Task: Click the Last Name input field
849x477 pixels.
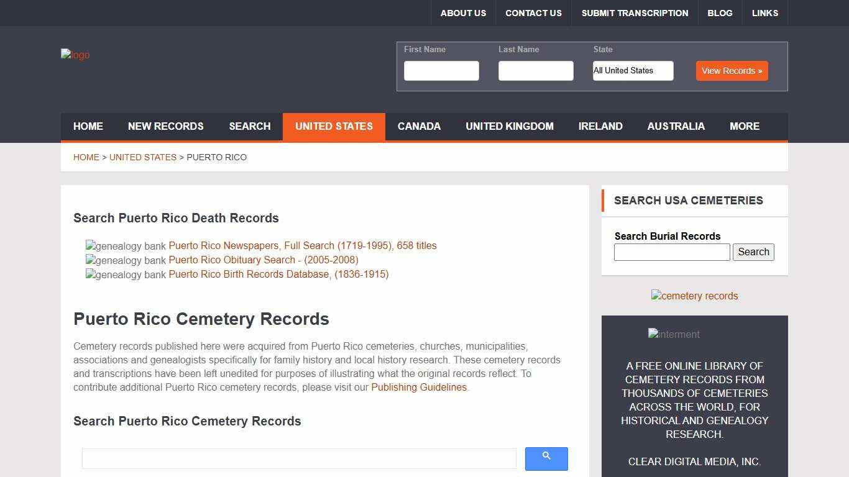Action: click(535, 71)
